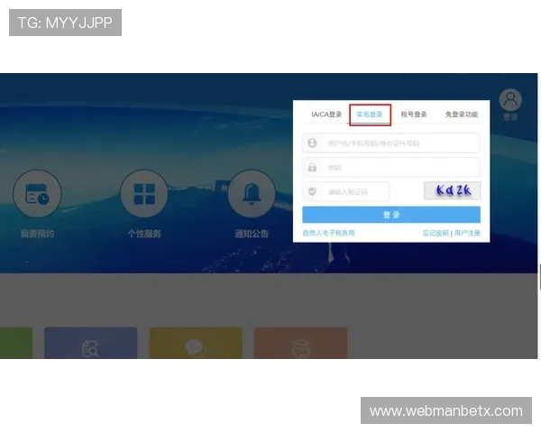This screenshot has width=541, height=433.
Task: Focus the username/phone/ID number input field
Action: (397, 143)
